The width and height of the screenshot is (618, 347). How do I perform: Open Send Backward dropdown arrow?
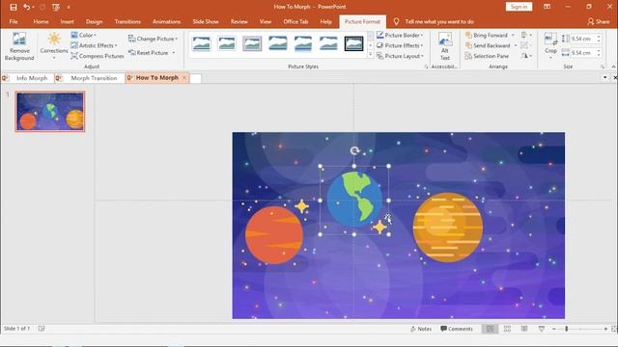click(x=516, y=45)
